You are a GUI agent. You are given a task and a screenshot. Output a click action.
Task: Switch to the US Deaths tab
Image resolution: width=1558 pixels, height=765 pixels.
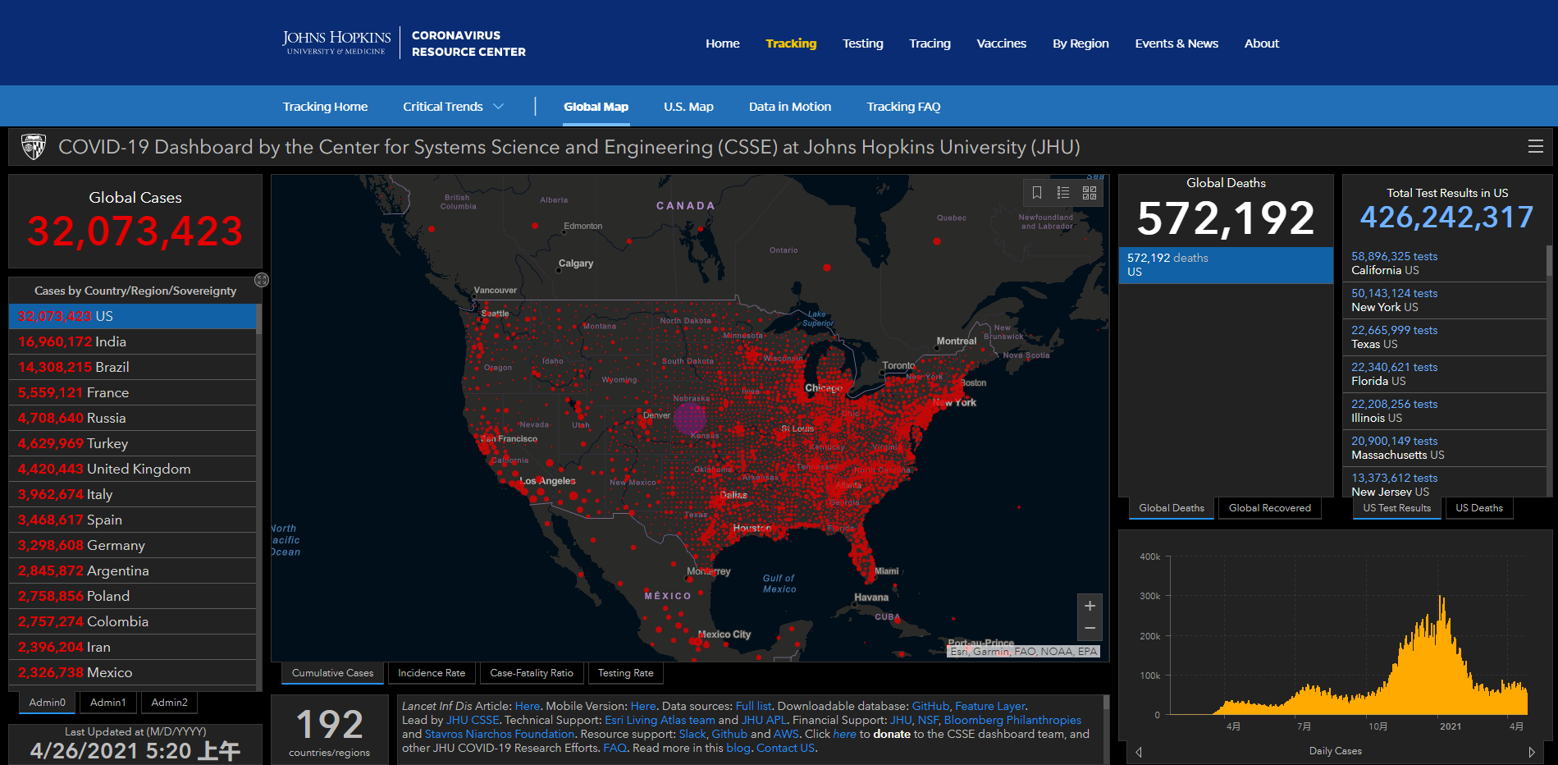(1479, 508)
